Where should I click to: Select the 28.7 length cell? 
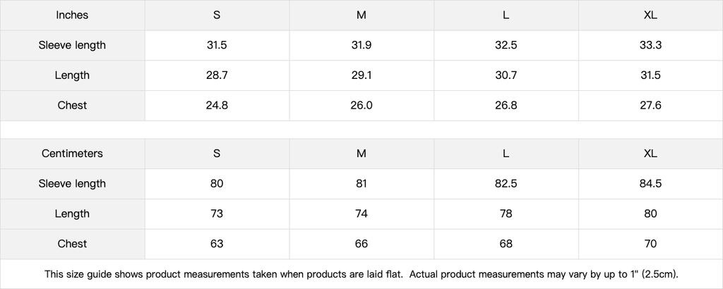217,75
